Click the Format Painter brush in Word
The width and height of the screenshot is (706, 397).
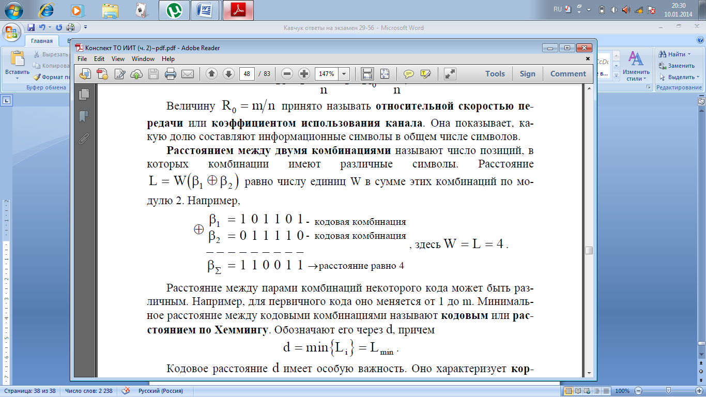(37, 77)
